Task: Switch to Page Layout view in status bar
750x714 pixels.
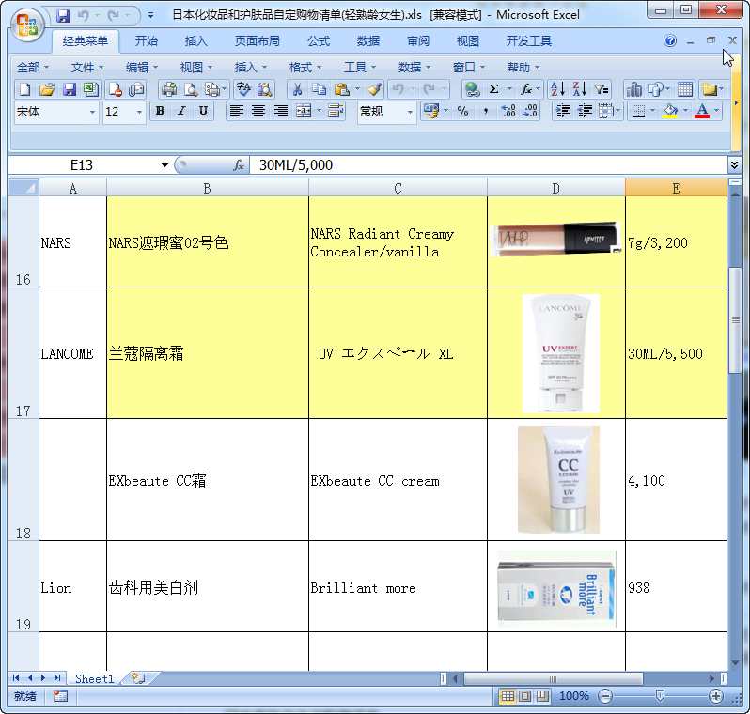Action: click(524, 696)
